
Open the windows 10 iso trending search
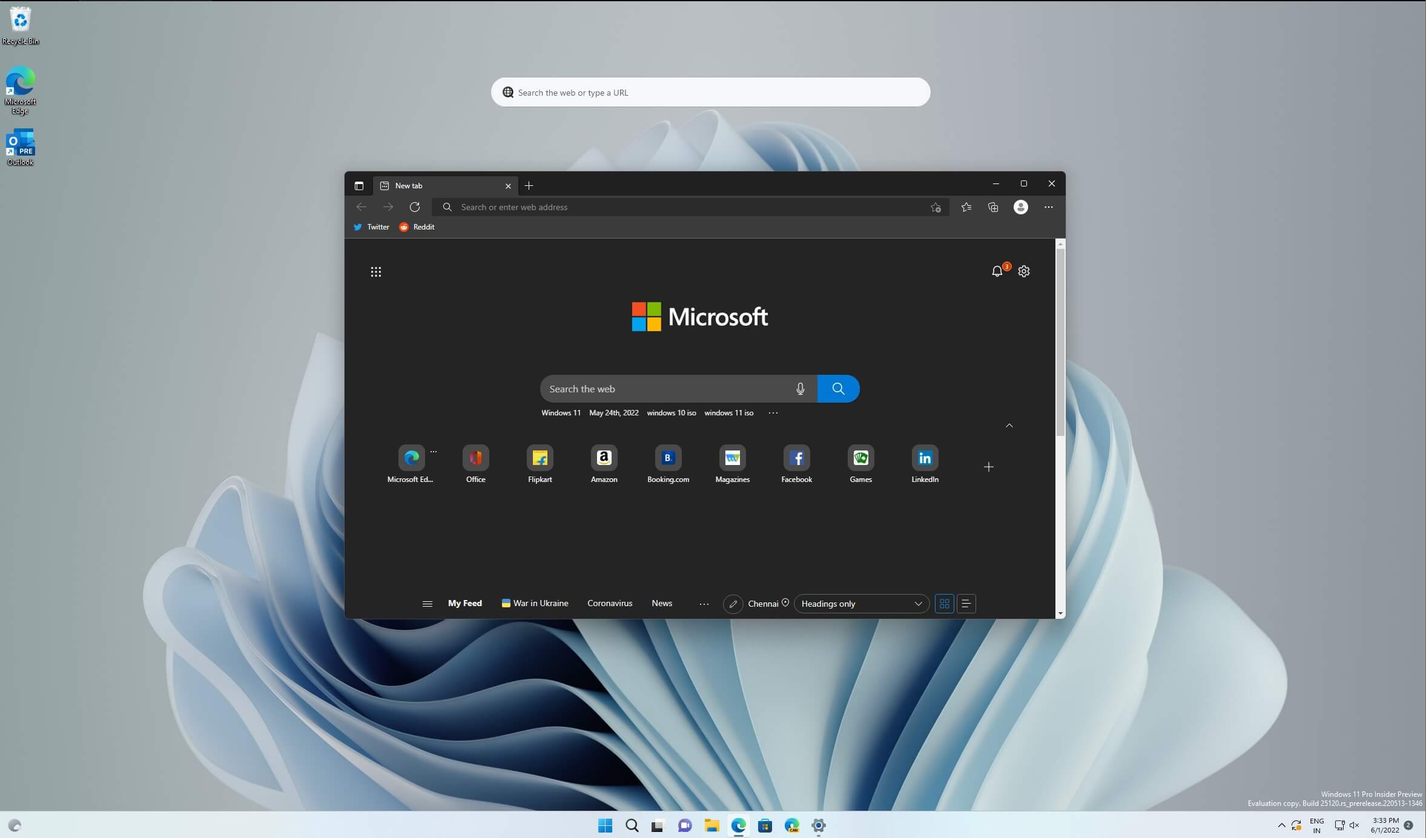(671, 412)
